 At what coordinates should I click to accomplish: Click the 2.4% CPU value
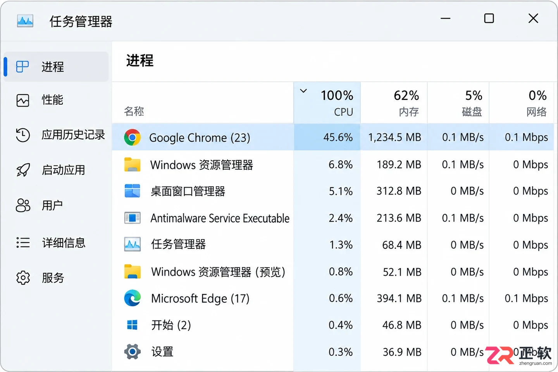click(341, 218)
